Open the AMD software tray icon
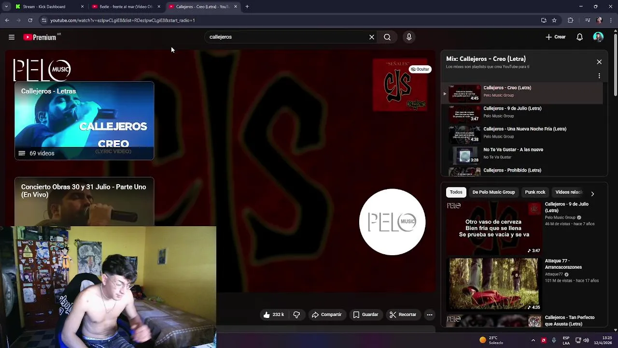 [x=544, y=340]
